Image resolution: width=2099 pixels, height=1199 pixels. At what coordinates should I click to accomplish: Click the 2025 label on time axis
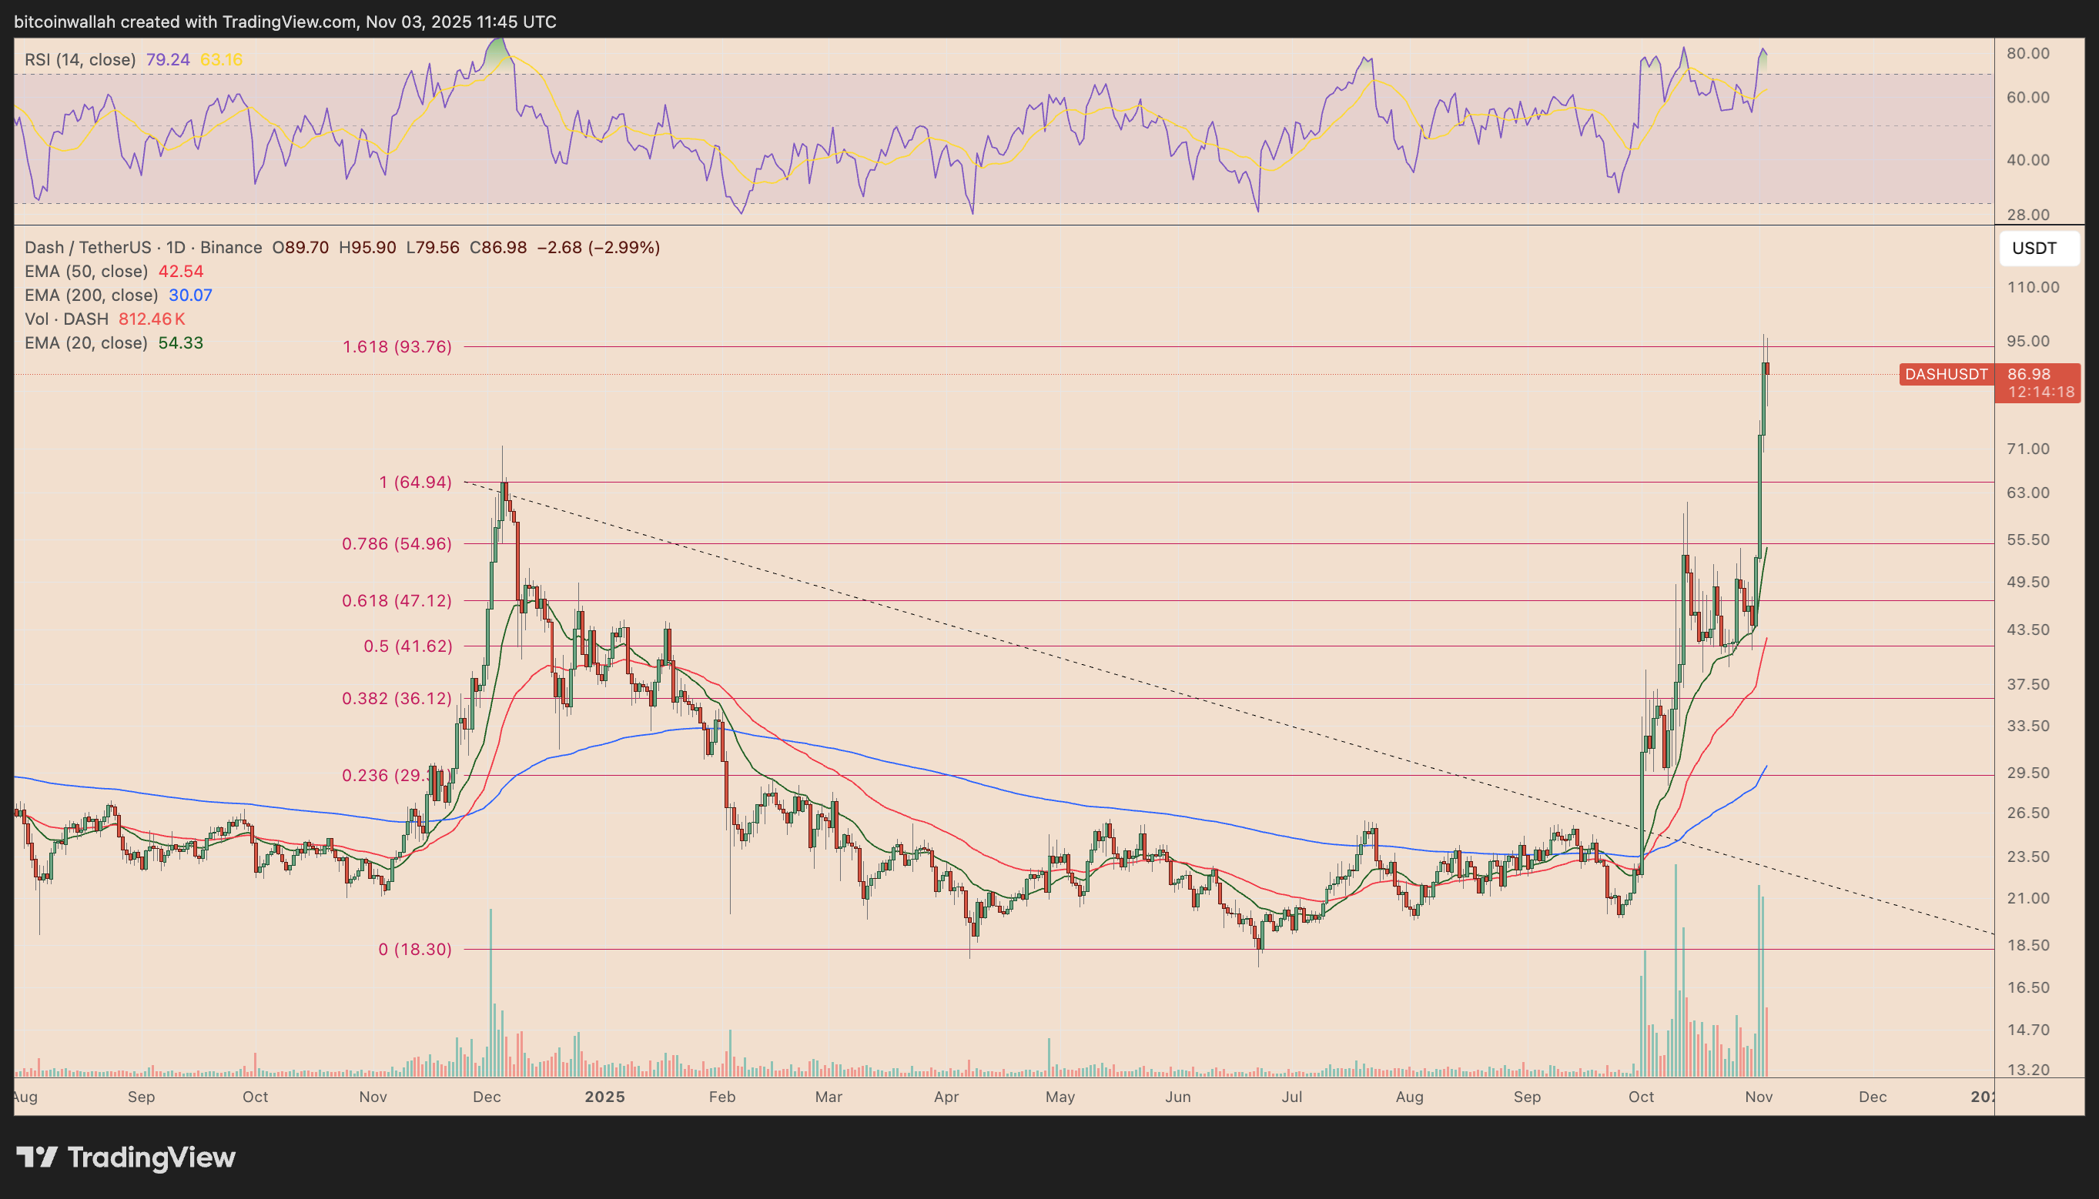604,1097
